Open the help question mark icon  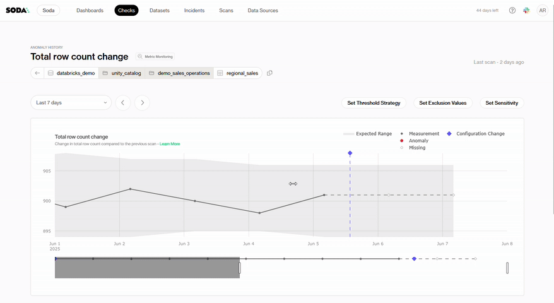[512, 11]
